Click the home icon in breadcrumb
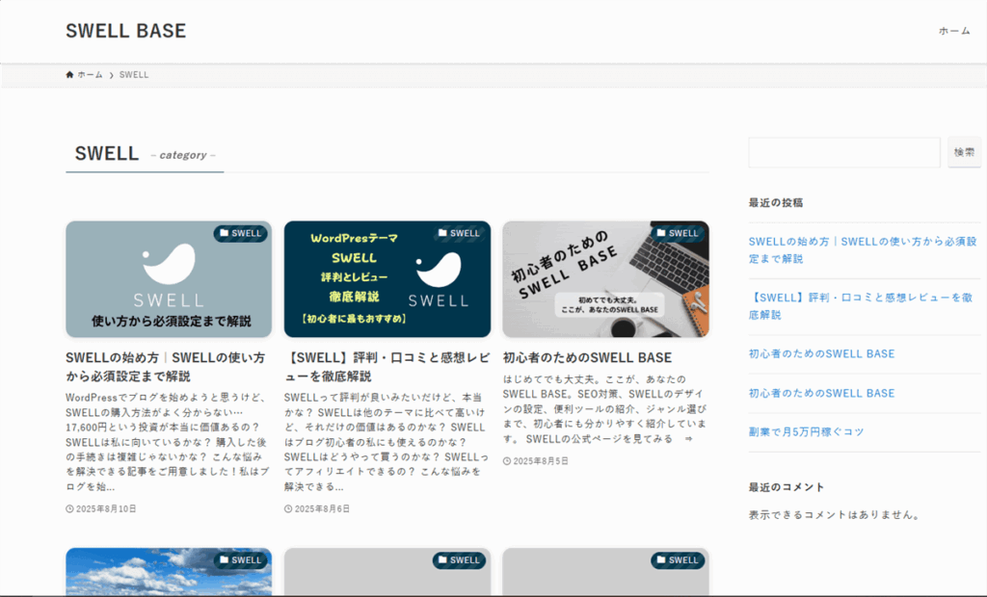 pos(69,75)
